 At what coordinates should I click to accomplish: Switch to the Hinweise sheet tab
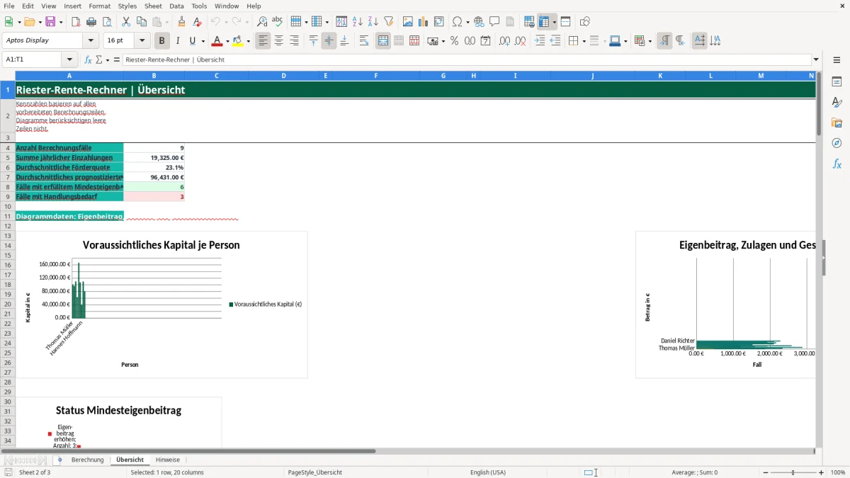pyautogui.click(x=168, y=460)
